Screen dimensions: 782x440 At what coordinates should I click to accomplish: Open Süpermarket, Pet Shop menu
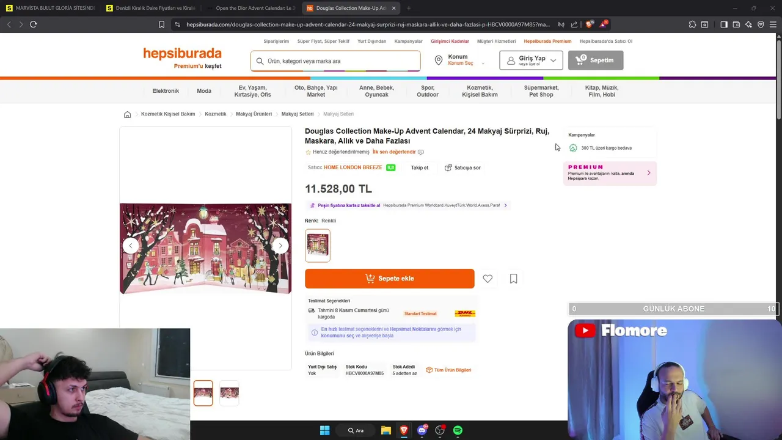pos(541,91)
